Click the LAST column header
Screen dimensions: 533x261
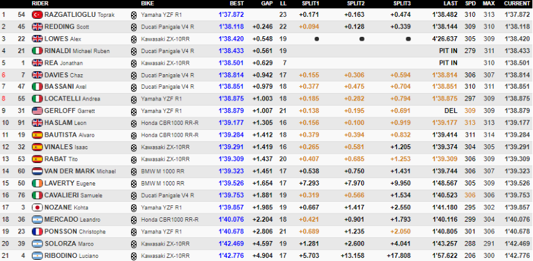[451, 3]
